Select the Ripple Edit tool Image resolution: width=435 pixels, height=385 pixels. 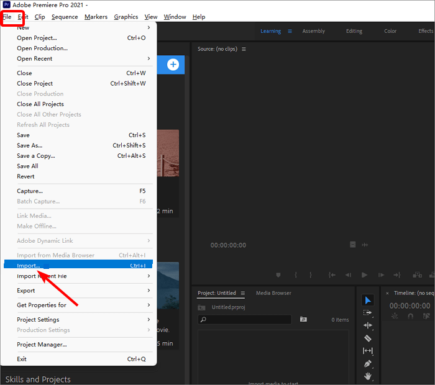(x=368, y=325)
